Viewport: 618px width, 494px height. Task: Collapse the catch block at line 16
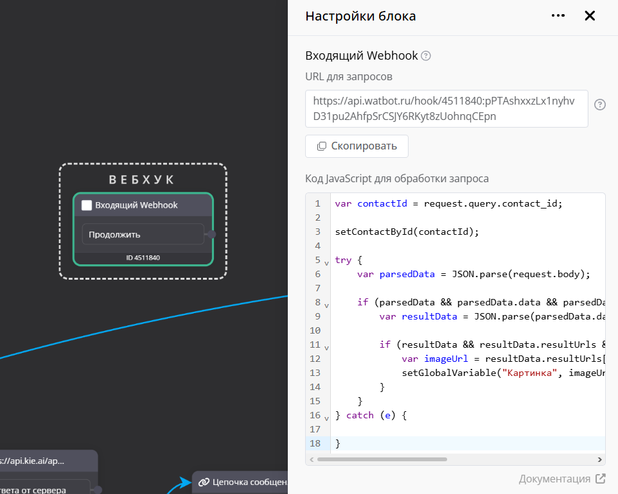pyautogui.click(x=326, y=418)
